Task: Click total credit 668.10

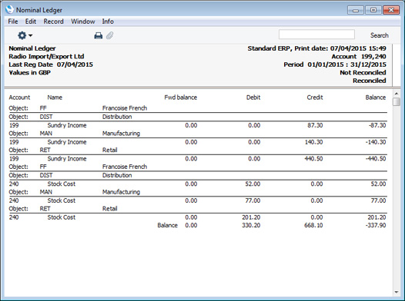Action: pos(313,225)
